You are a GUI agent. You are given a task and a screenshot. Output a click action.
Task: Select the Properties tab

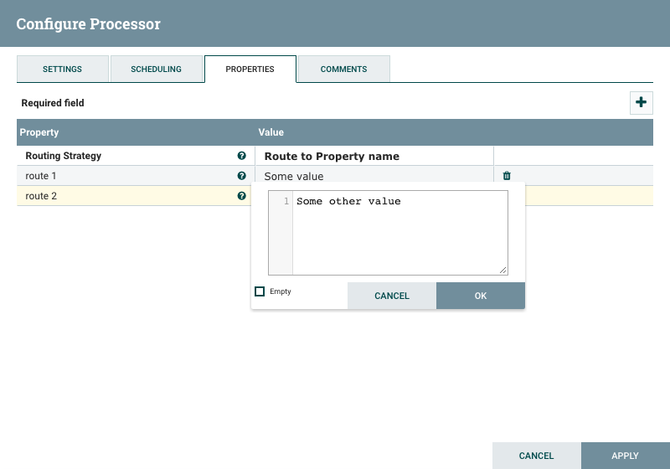click(x=250, y=69)
